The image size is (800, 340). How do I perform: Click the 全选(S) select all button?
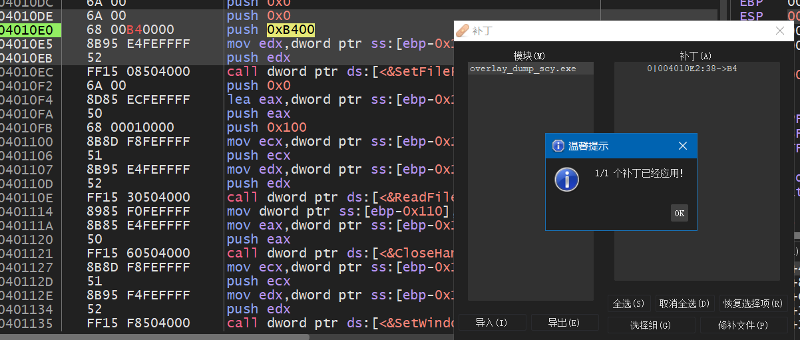[629, 303]
